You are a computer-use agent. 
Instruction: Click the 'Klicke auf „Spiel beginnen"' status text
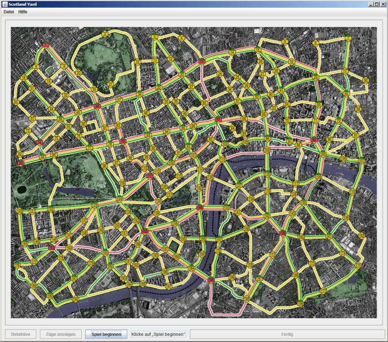pyautogui.click(x=158, y=334)
